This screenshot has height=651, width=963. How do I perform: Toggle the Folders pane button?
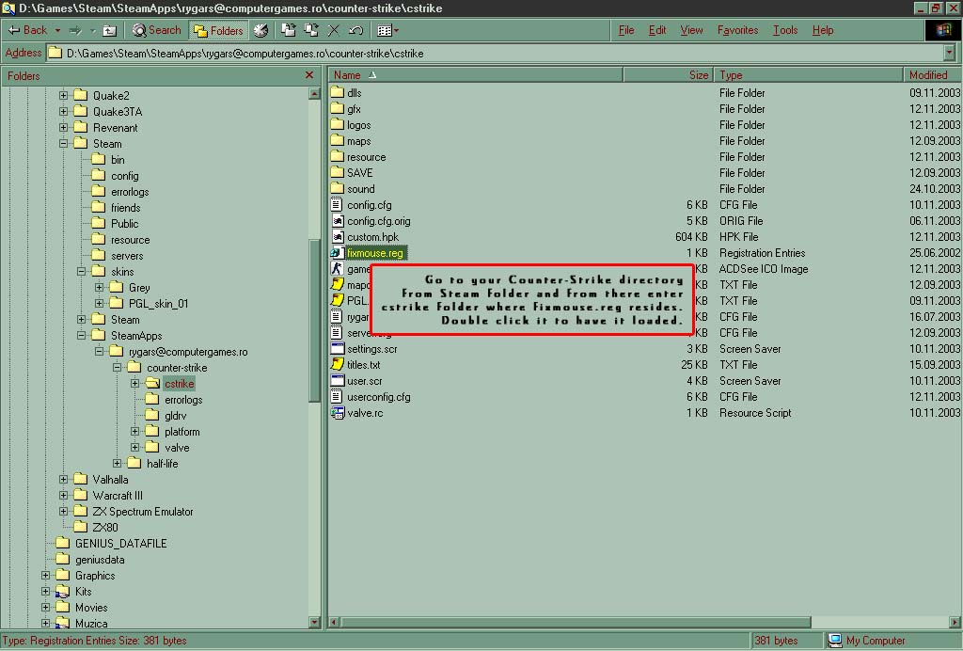(x=218, y=30)
